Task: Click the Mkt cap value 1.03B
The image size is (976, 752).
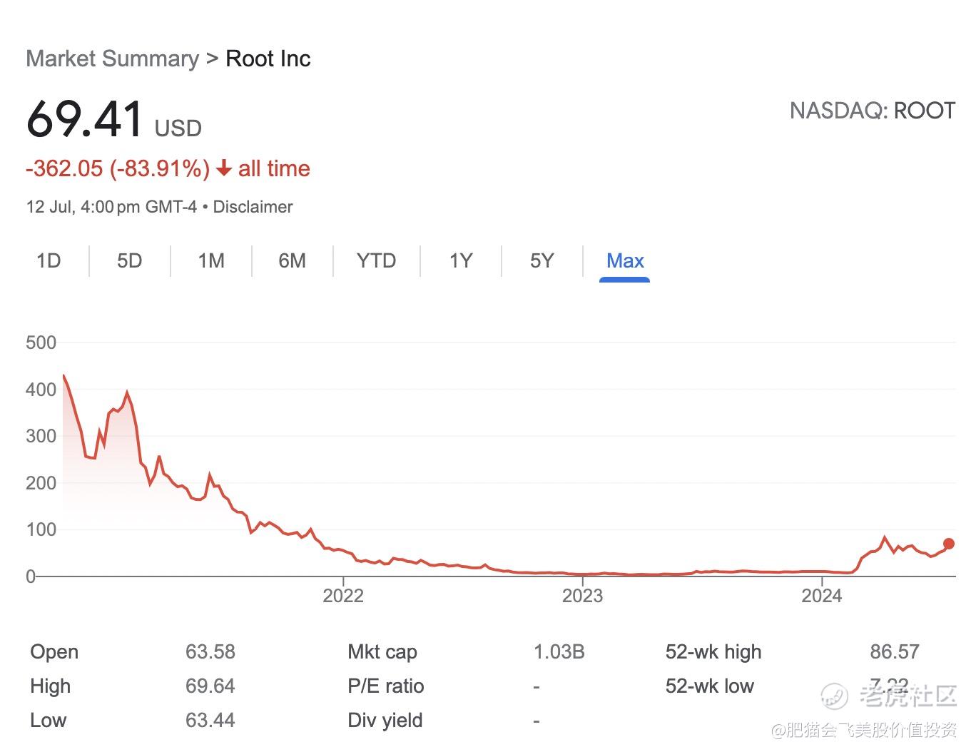Action: 559,651
